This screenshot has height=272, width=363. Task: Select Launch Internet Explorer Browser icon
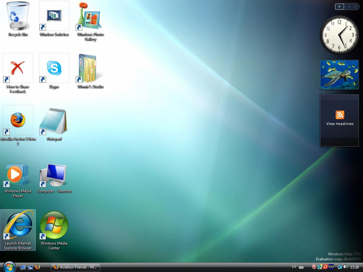(18, 230)
